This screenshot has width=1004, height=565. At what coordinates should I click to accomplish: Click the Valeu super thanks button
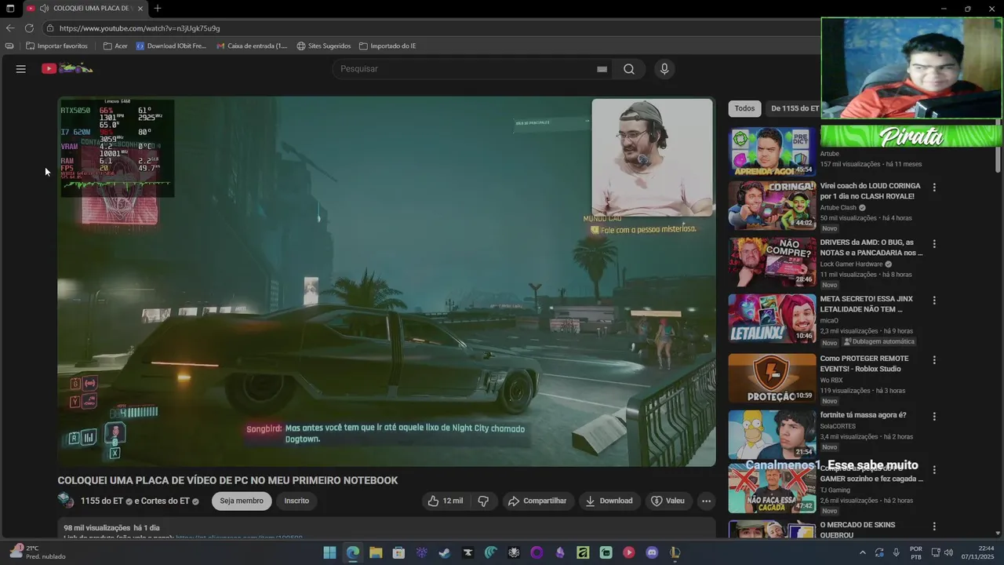(668, 501)
